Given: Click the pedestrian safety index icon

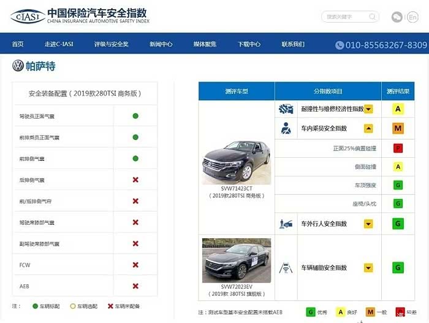Looking at the screenshot, I should (x=286, y=224).
